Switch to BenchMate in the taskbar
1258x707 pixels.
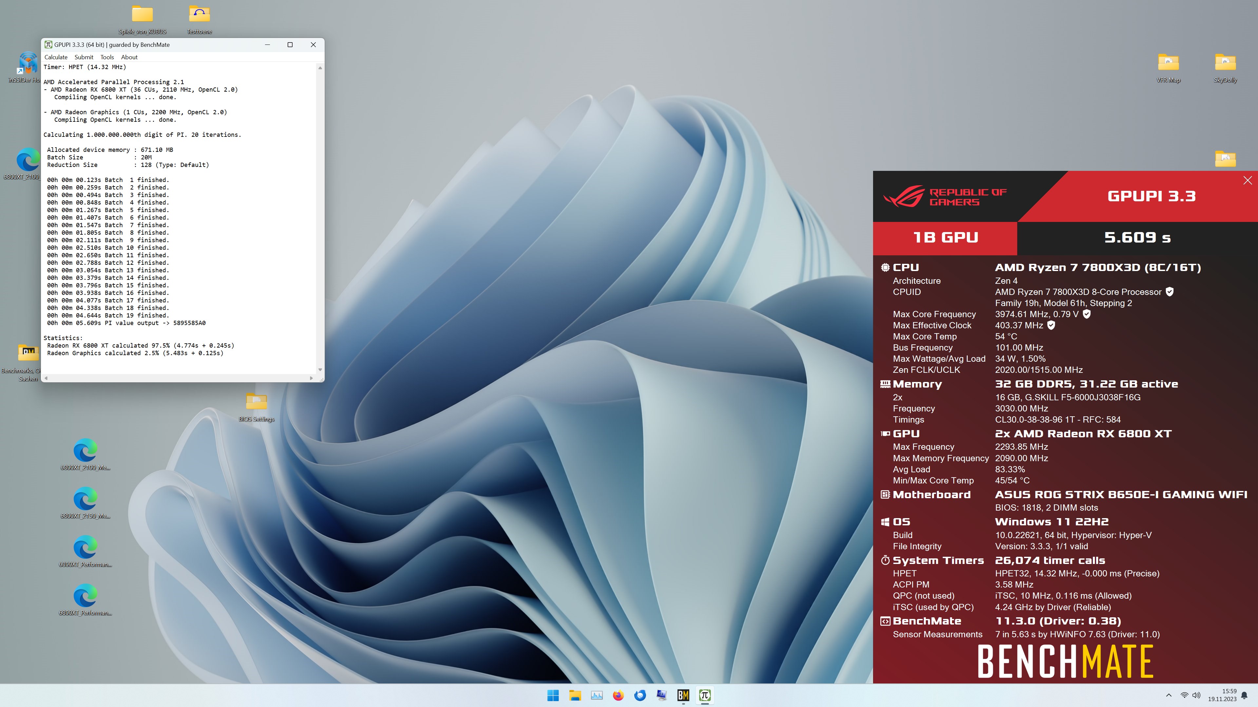pos(683,695)
